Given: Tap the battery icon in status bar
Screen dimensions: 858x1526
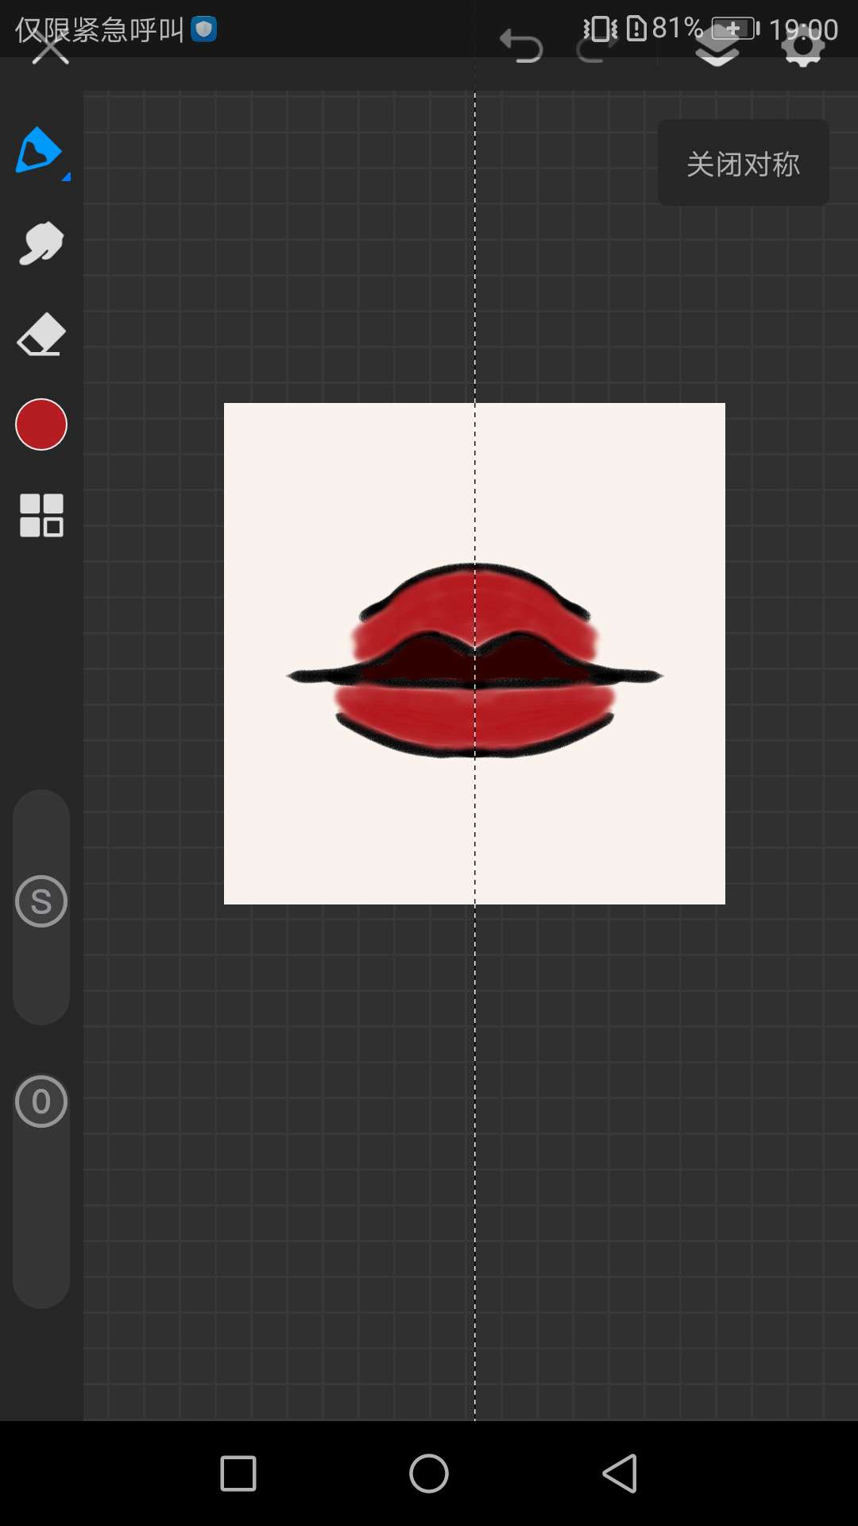Looking at the screenshot, I should coord(734,29).
